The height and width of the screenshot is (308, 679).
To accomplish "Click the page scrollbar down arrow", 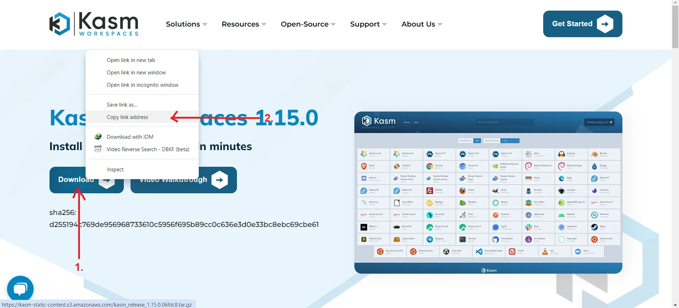I will tap(675, 305).
